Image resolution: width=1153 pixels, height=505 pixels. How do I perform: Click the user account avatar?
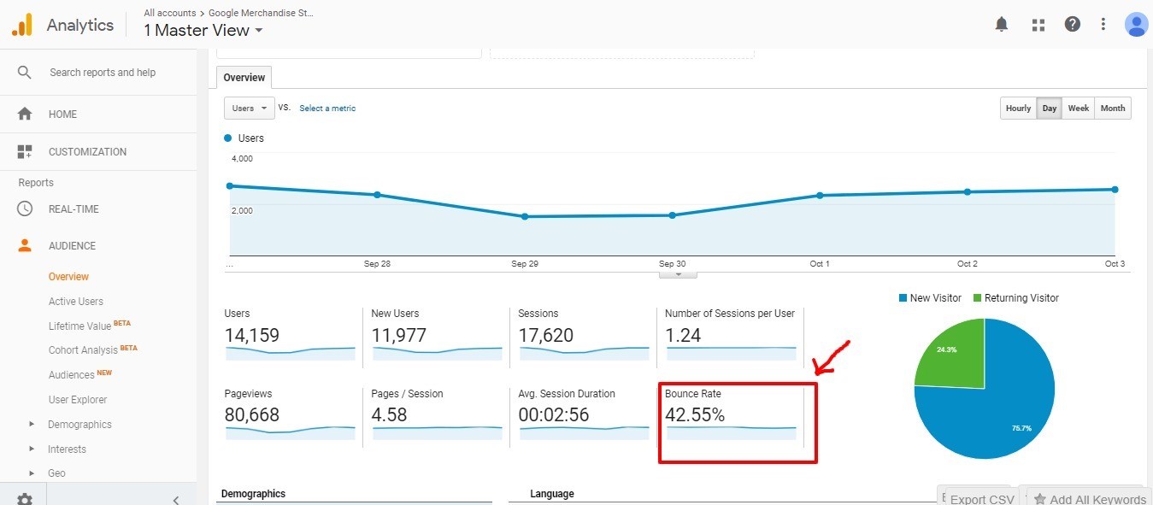coord(1136,25)
